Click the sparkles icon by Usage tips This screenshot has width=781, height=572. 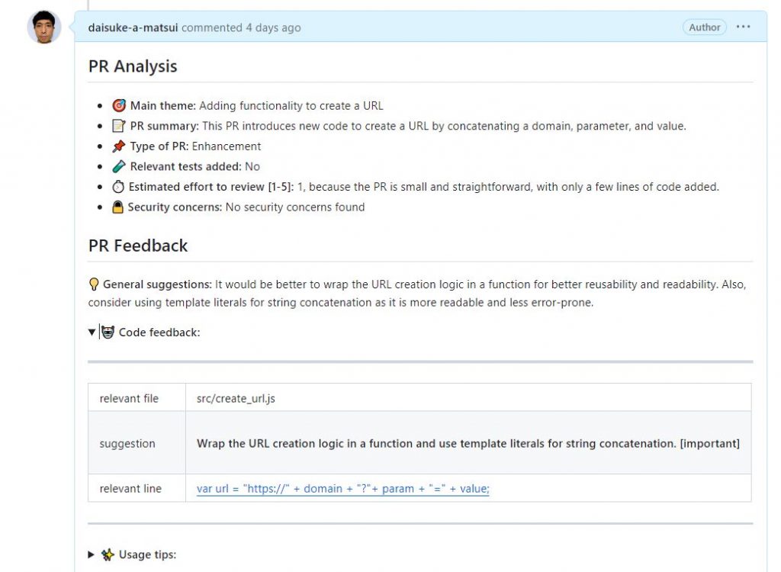pyautogui.click(x=108, y=554)
